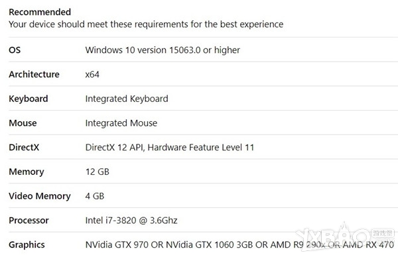Click the DirectX row label

click(x=24, y=147)
